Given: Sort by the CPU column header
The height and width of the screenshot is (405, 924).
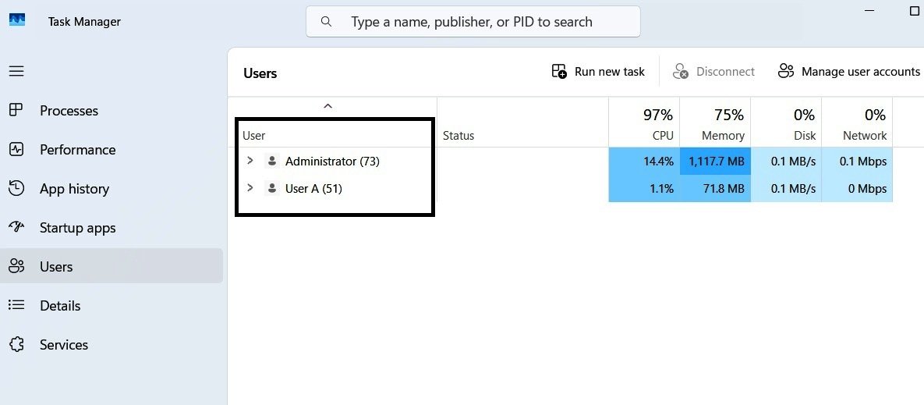Looking at the screenshot, I should pos(644,123).
